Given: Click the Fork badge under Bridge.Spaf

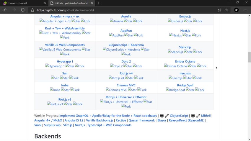Looking at the screenshot, I should pyautogui.click(x=200, y=90).
